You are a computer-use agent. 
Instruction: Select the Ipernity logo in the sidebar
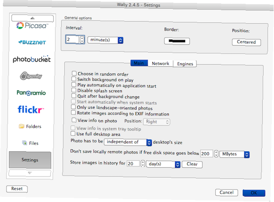31,76
